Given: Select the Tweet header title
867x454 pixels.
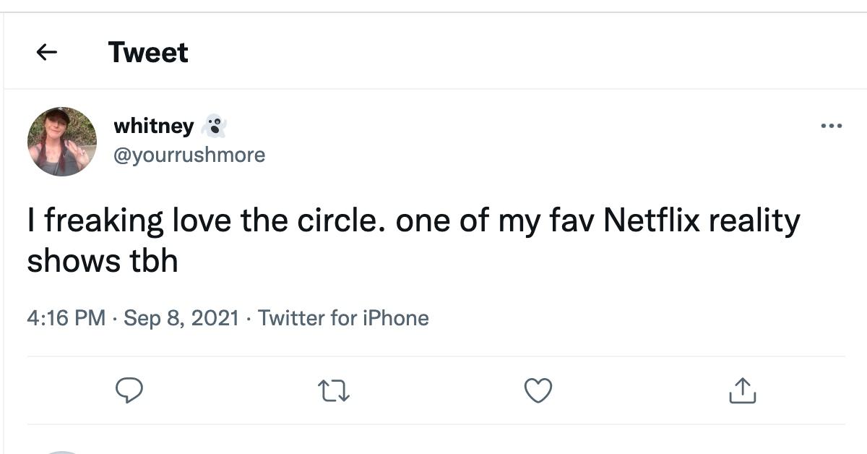Looking at the screenshot, I should click(x=147, y=51).
